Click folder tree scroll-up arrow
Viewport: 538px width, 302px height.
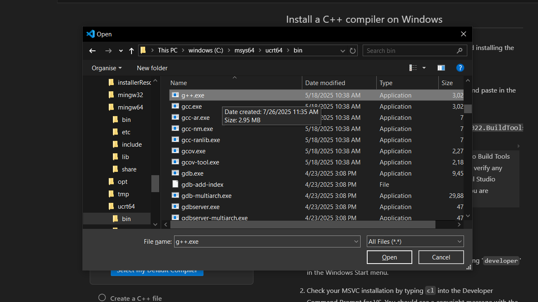coord(155,81)
